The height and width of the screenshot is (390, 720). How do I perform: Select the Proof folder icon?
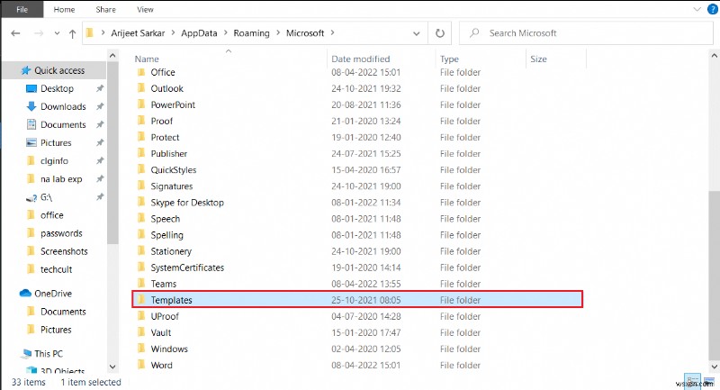coord(141,121)
